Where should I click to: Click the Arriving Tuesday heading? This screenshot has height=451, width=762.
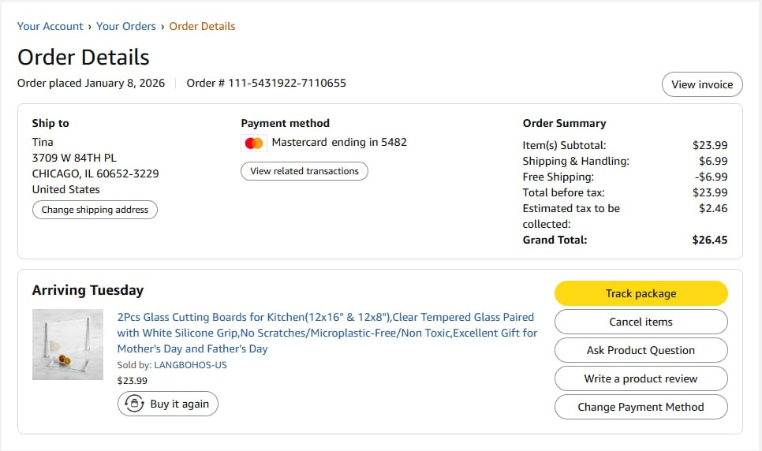tap(88, 290)
